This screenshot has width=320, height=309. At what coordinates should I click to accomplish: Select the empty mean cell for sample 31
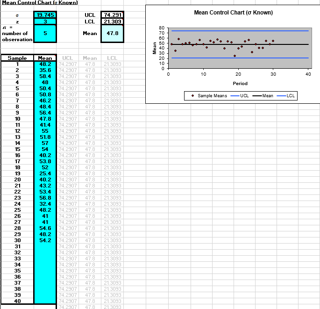(45, 246)
